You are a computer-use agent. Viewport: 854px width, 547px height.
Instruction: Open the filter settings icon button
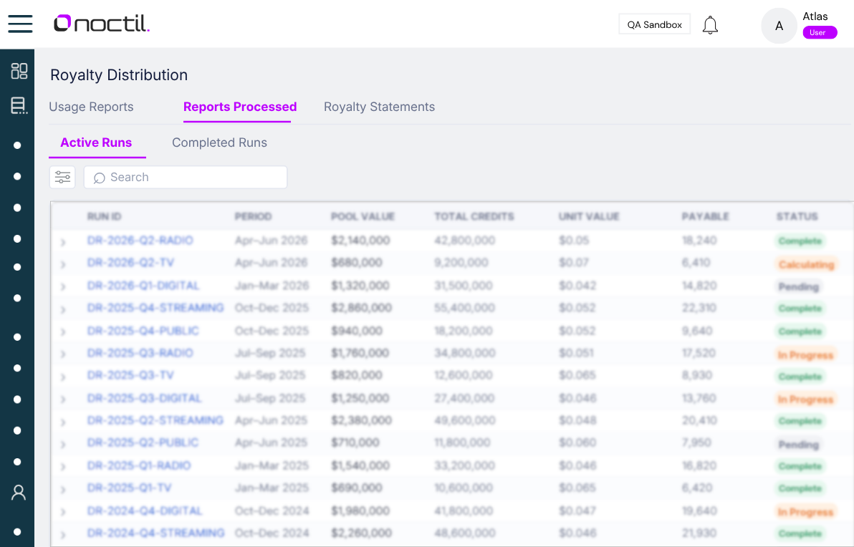(62, 177)
